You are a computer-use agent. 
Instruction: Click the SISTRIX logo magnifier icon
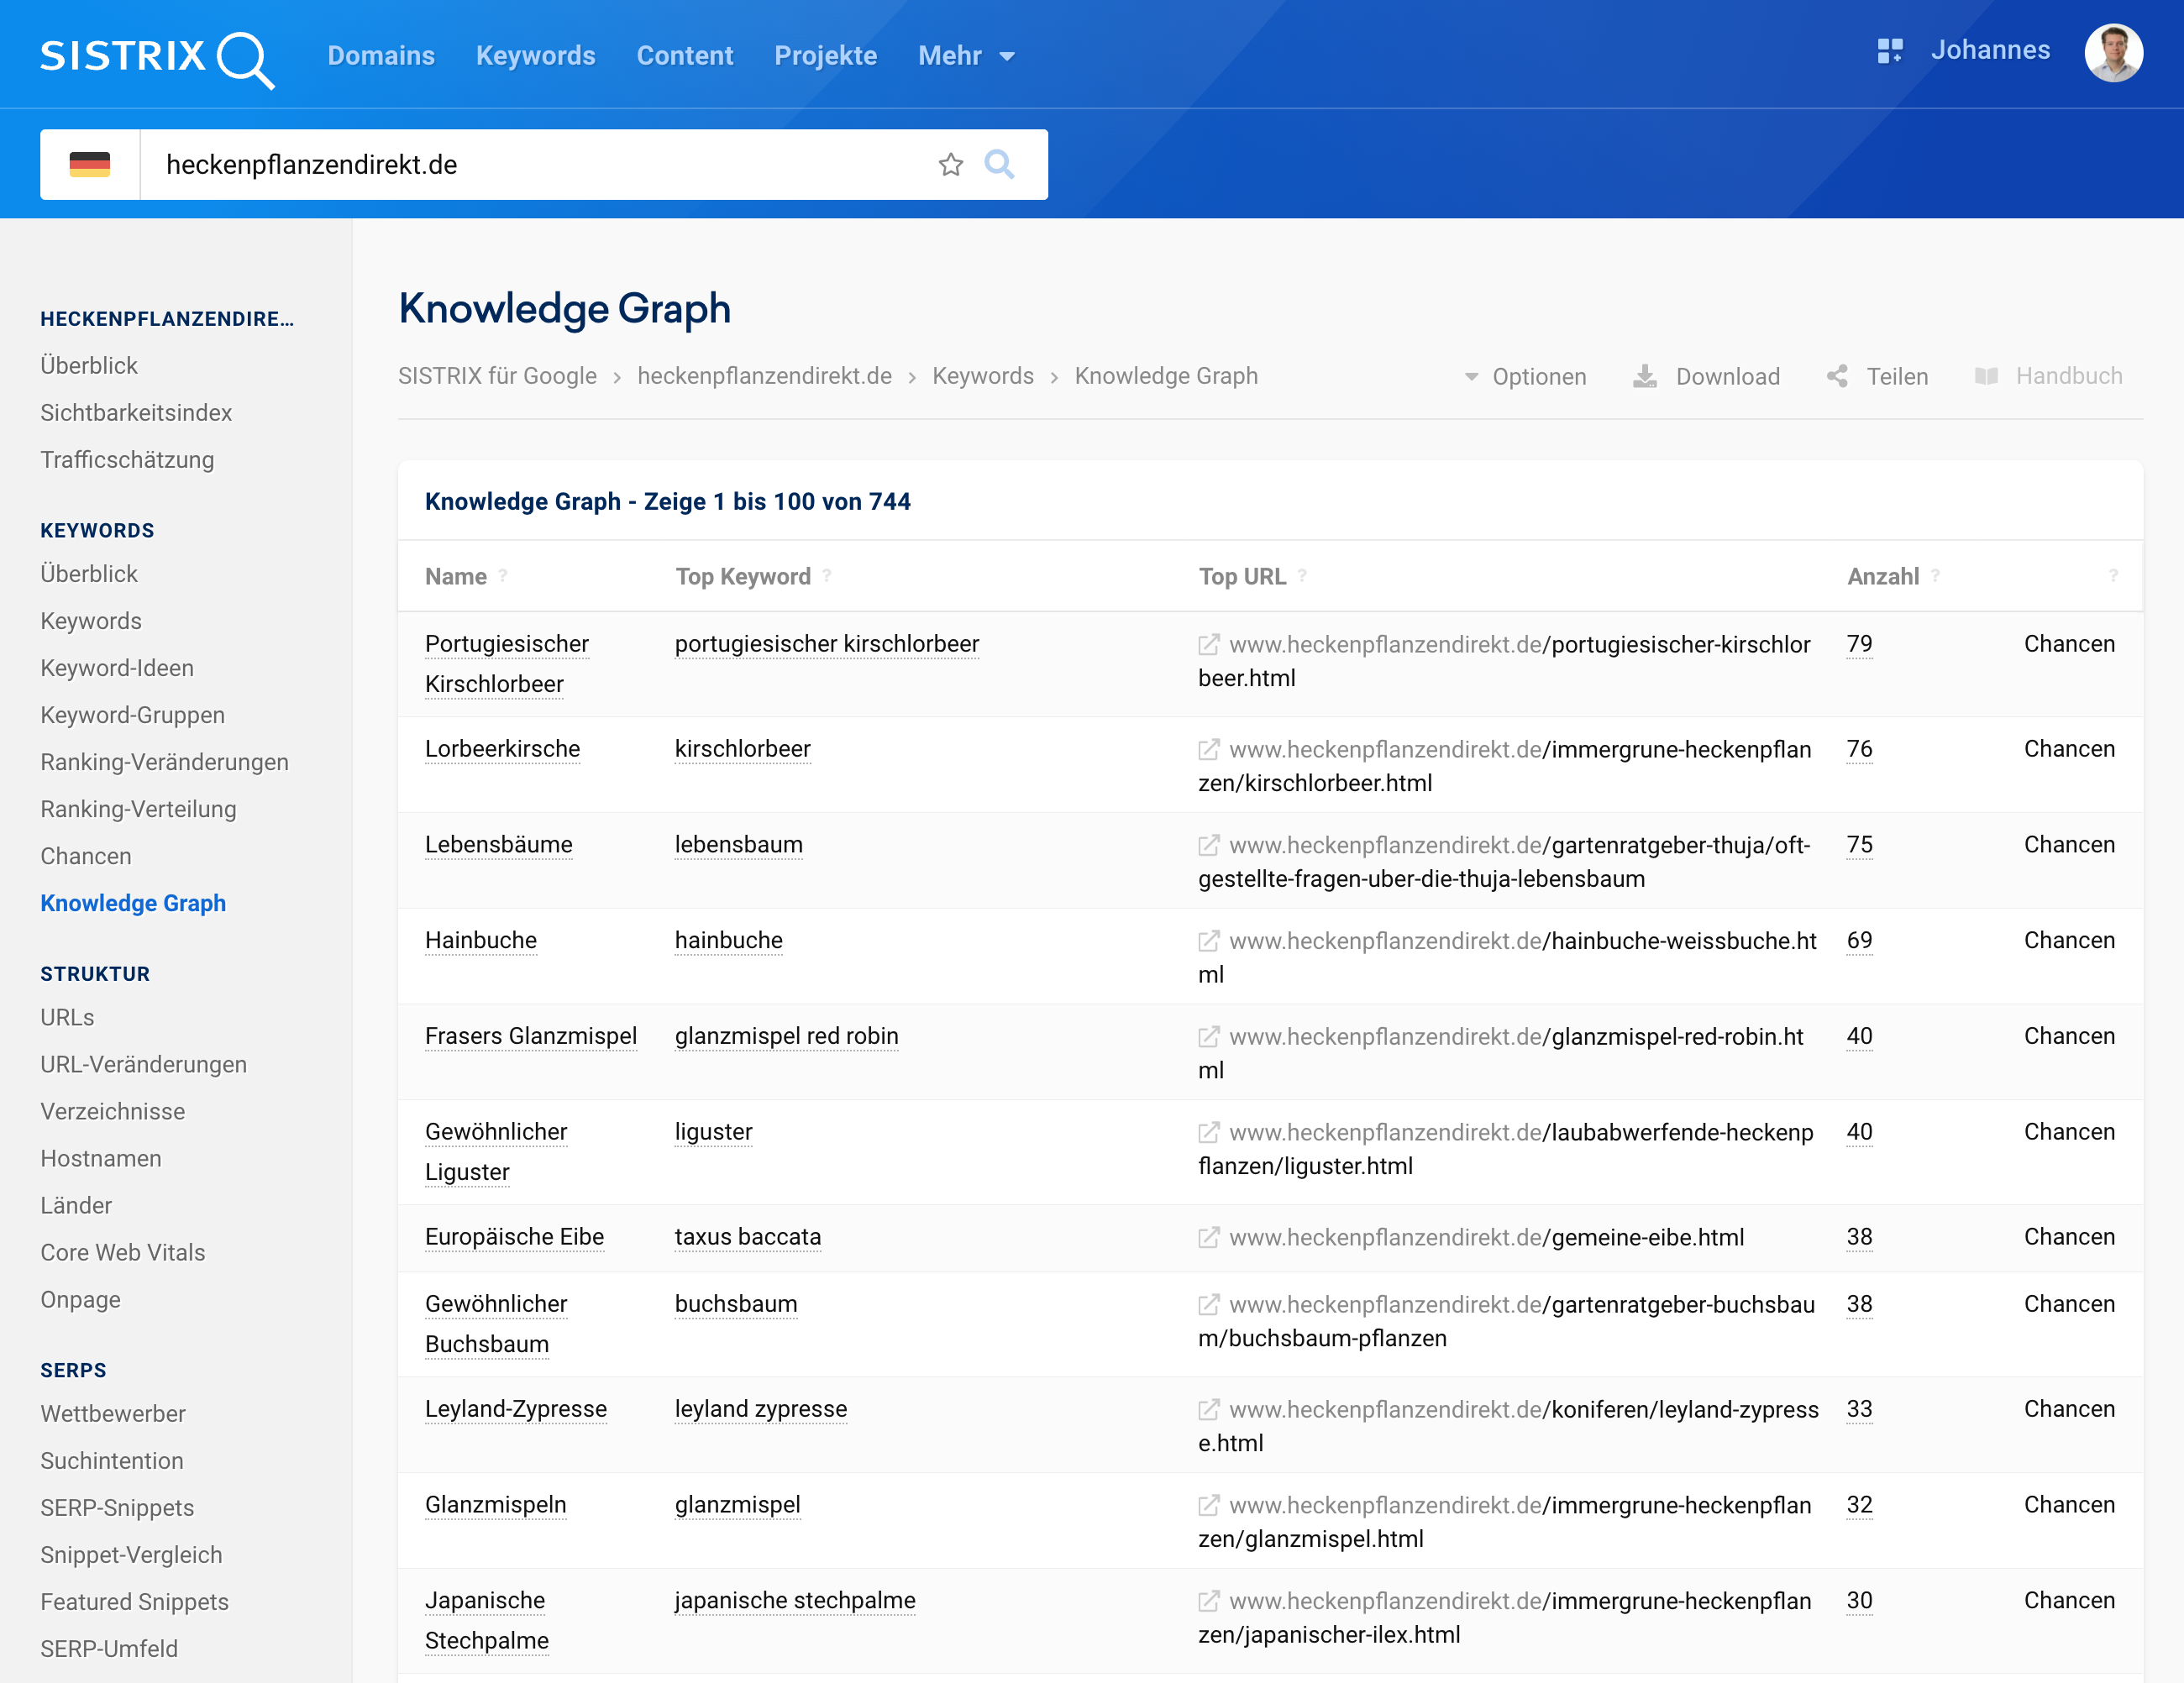[245, 59]
